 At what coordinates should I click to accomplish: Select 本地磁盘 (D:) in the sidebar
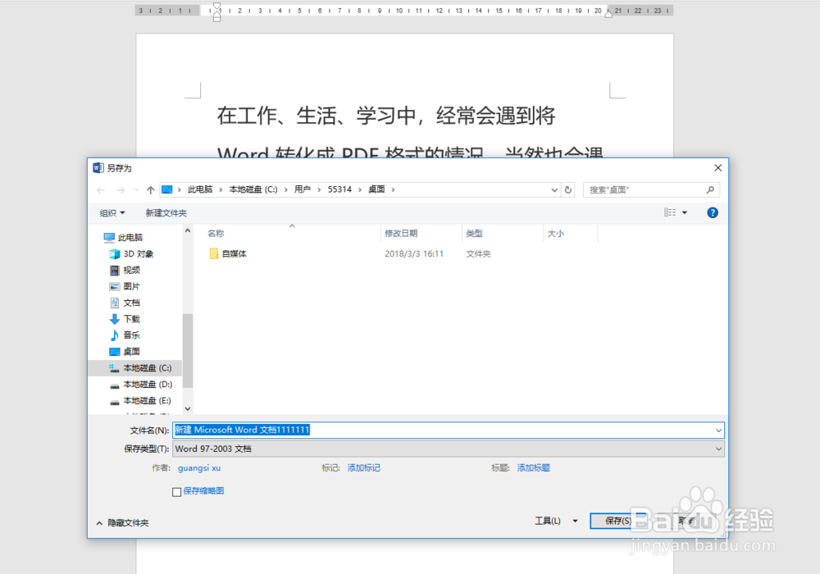click(x=141, y=384)
